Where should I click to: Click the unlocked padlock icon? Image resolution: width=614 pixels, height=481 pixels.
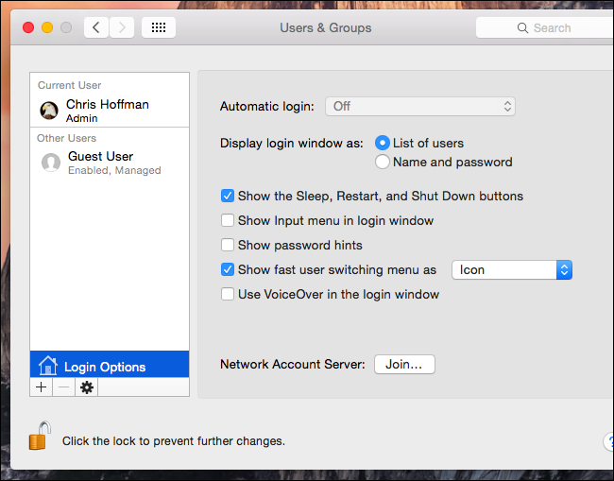pyautogui.click(x=39, y=437)
